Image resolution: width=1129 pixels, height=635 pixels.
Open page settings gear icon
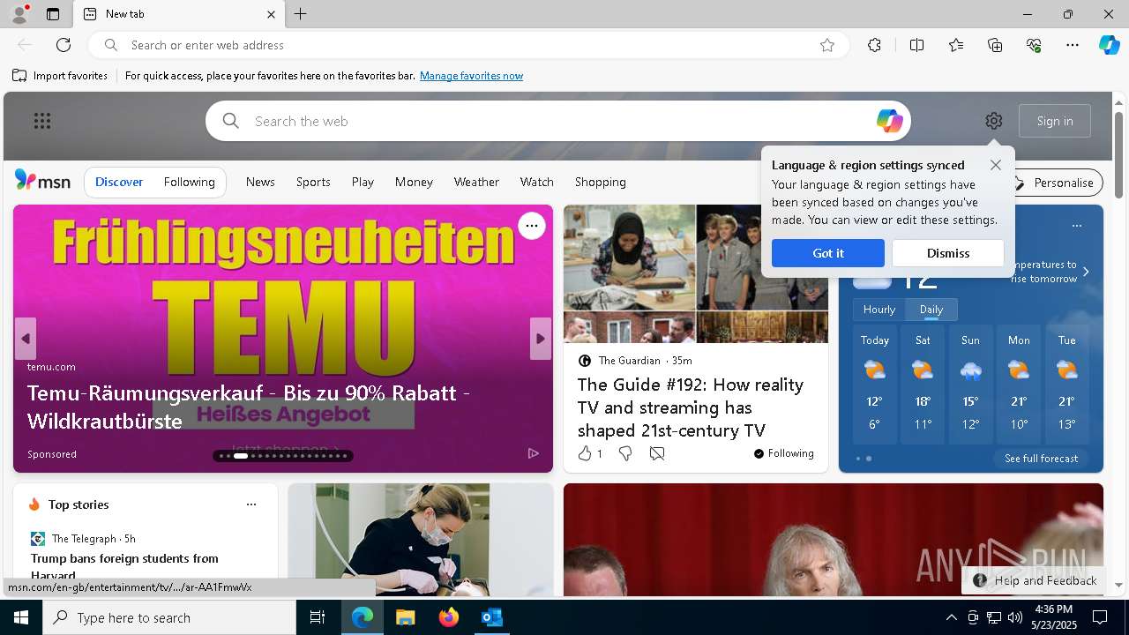point(994,121)
